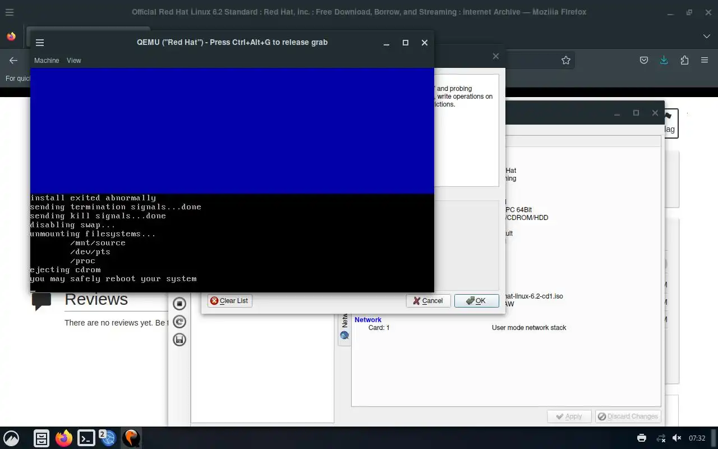Viewport: 718px width, 449px height.
Task: Click the 07:32 clock in the taskbar
Action: coord(697,438)
